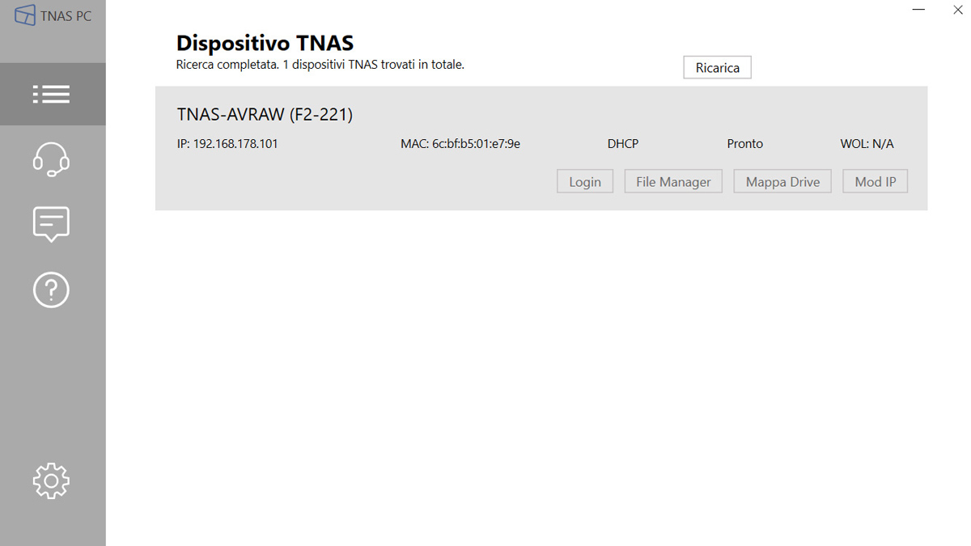Screen dimensions: 971x546
Task: Open the feedback message icon
Action: point(51,224)
